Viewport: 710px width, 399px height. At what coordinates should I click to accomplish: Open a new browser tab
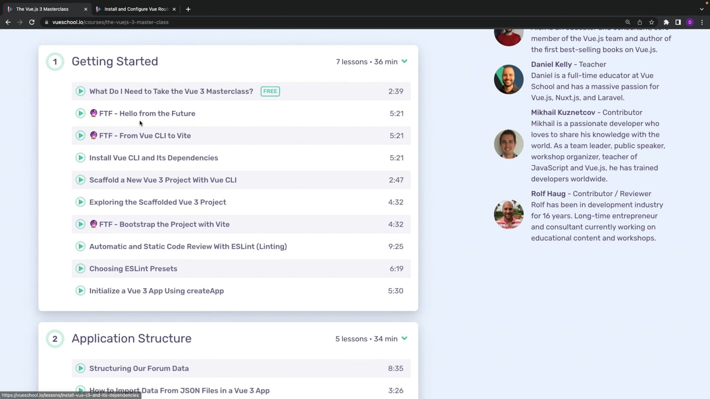click(188, 9)
